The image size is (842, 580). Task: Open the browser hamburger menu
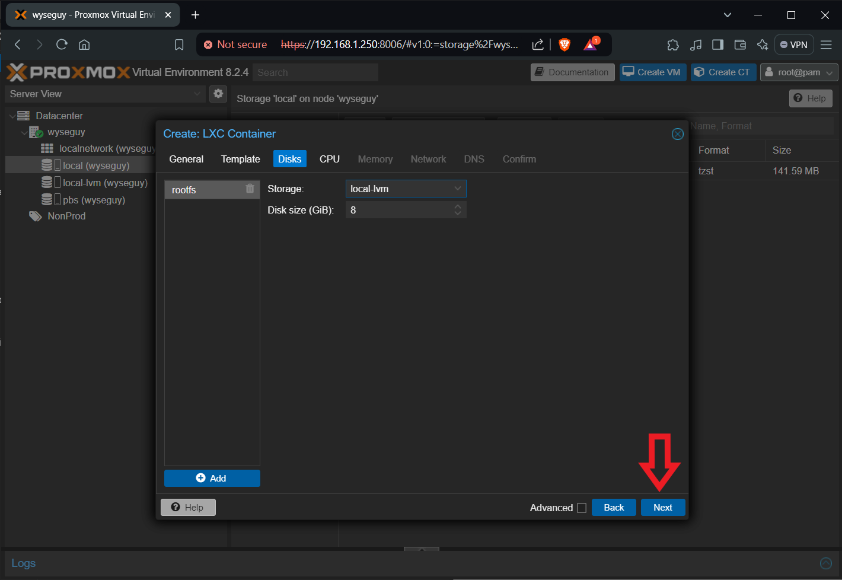coord(826,44)
